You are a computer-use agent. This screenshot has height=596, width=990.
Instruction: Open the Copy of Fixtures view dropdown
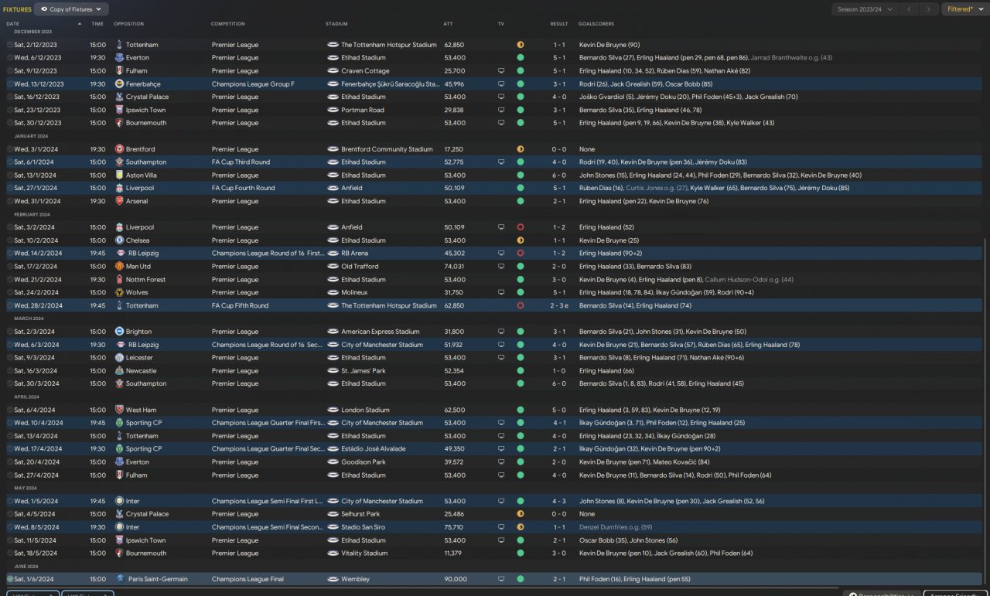[71, 9]
